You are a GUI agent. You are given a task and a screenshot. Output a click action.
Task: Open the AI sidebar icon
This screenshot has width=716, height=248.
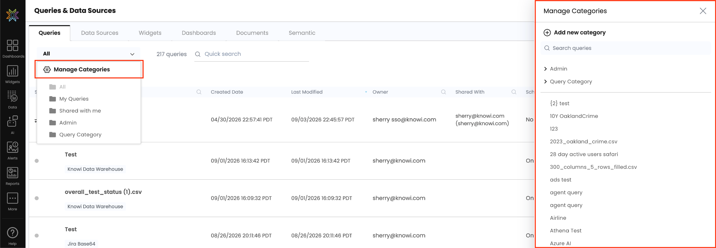(13, 125)
